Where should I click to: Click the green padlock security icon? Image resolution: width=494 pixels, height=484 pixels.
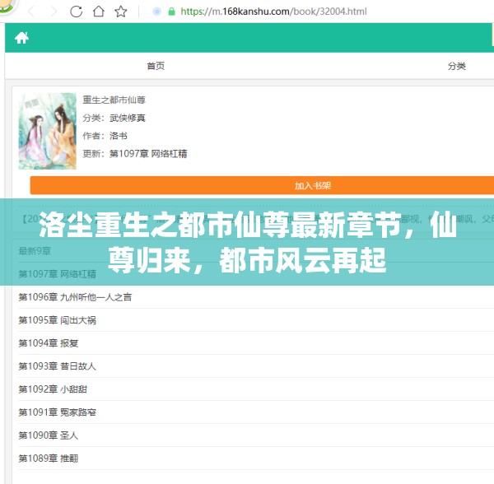(x=172, y=12)
